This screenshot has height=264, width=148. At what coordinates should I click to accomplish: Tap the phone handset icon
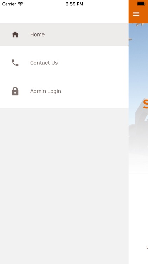pyautogui.click(x=15, y=63)
